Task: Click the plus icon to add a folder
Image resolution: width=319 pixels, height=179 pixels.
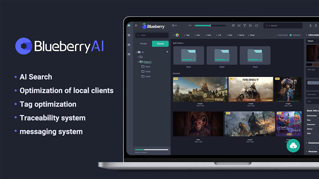Action: point(167,52)
